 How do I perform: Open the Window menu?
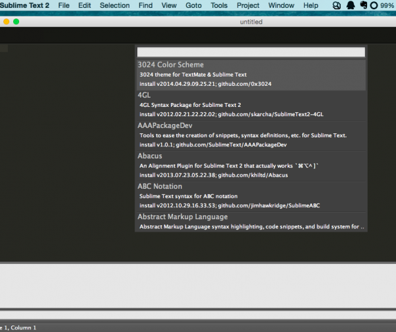pos(281,5)
